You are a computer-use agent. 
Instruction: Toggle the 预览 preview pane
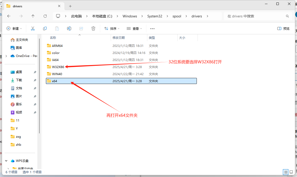[x=283, y=28]
